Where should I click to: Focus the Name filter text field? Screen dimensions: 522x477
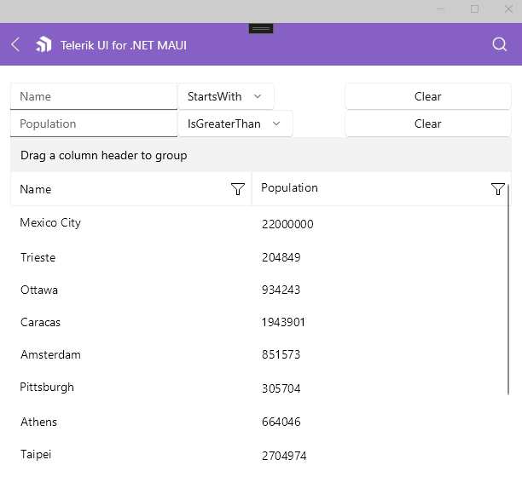click(94, 96)
